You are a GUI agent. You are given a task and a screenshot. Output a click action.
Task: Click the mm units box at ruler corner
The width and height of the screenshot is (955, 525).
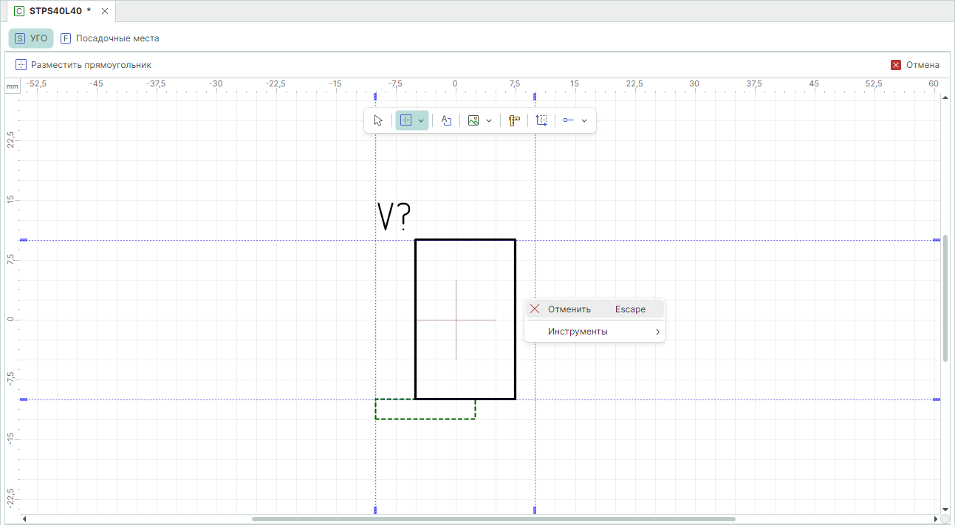coord(12,86)
